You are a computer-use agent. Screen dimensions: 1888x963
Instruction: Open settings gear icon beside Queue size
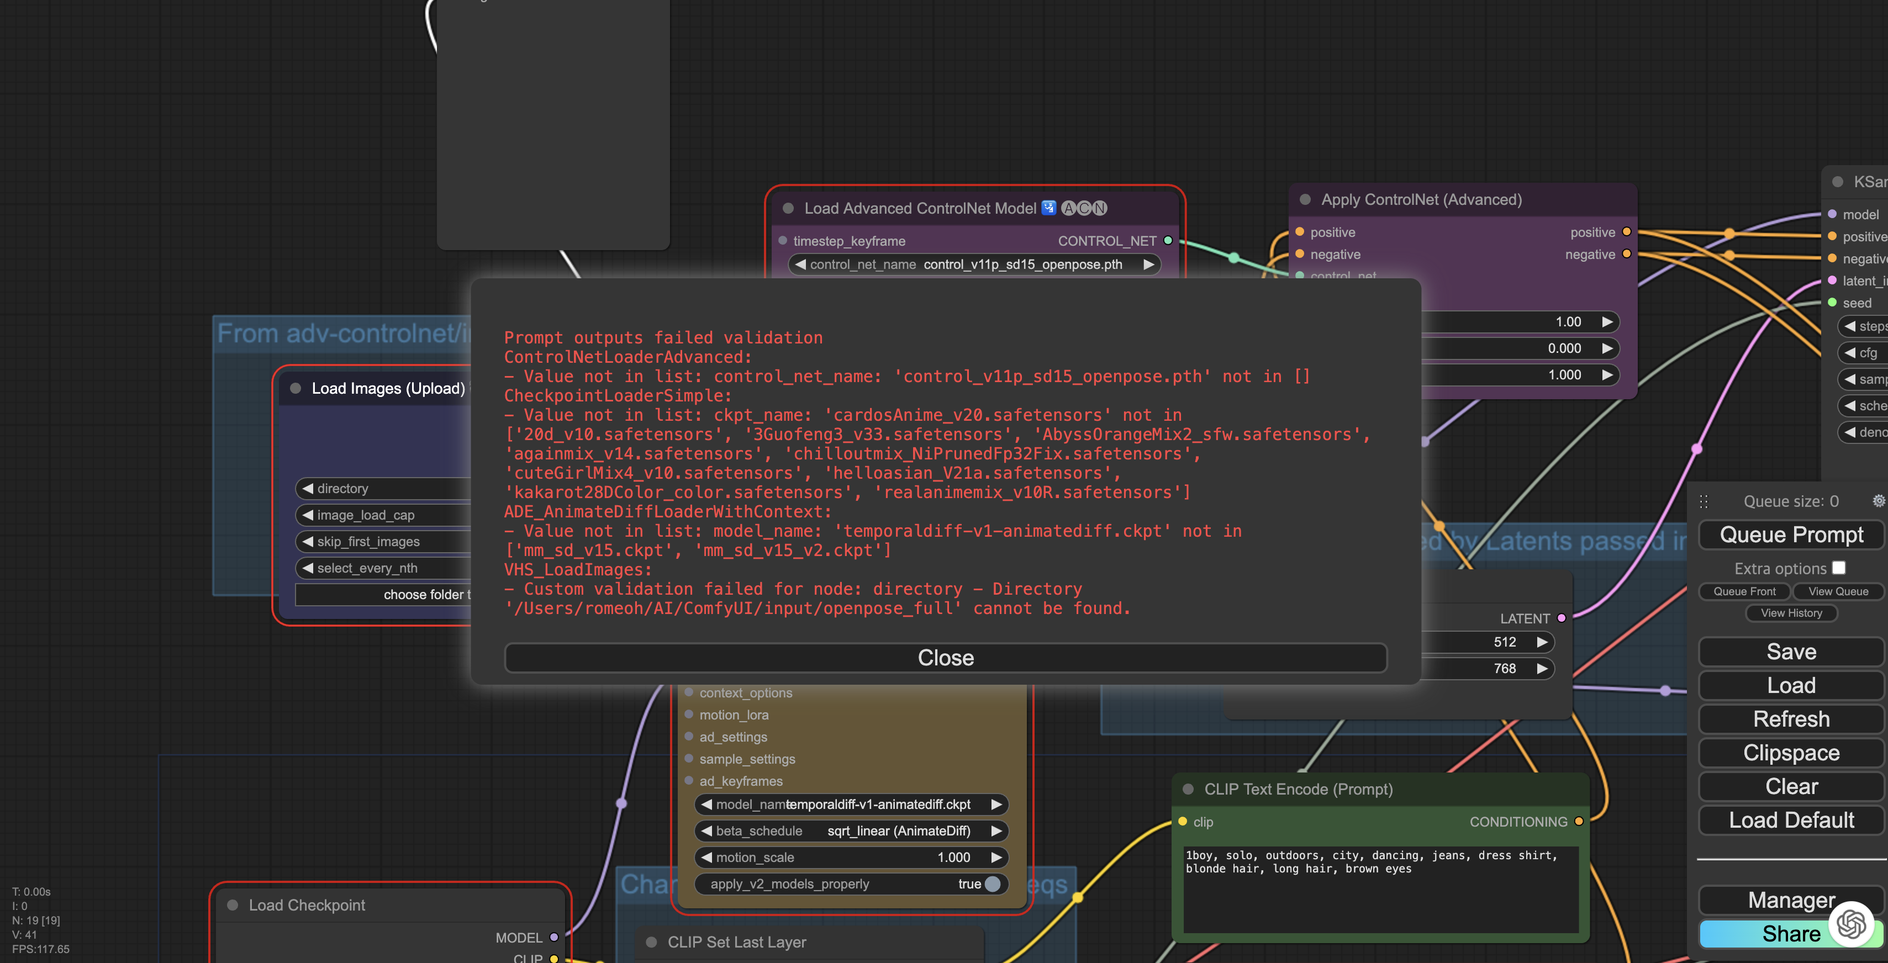coord(1879,501)
